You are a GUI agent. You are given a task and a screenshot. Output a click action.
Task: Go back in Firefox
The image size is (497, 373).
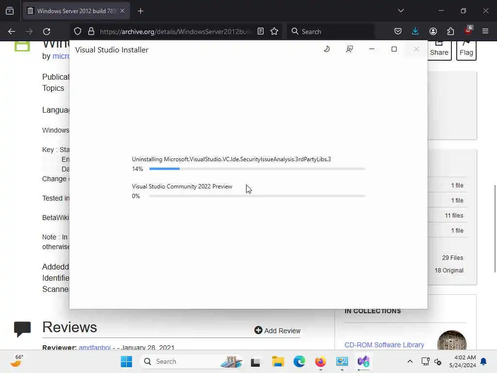coord(12,32)
